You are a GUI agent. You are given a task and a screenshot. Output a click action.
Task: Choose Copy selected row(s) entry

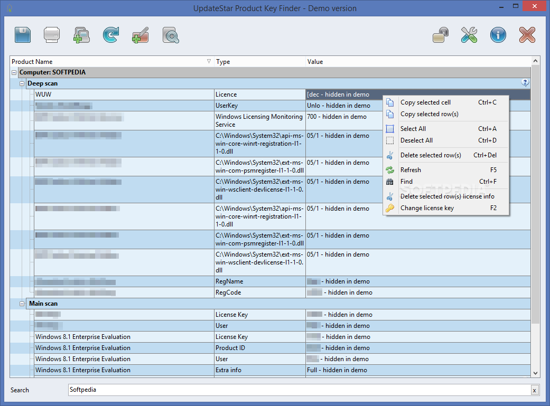click(x=446, y=114)
